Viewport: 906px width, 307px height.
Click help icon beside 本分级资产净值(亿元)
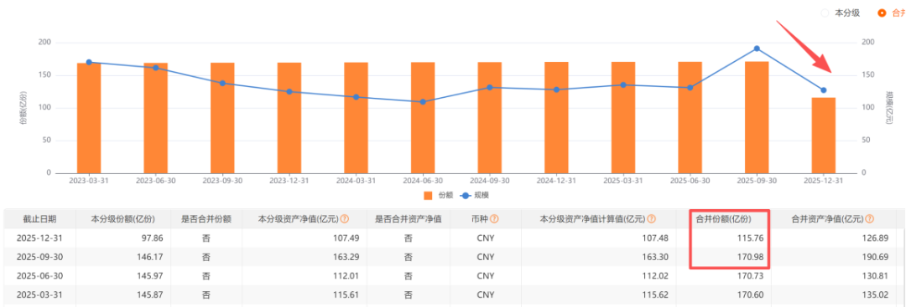click(345, 219)
